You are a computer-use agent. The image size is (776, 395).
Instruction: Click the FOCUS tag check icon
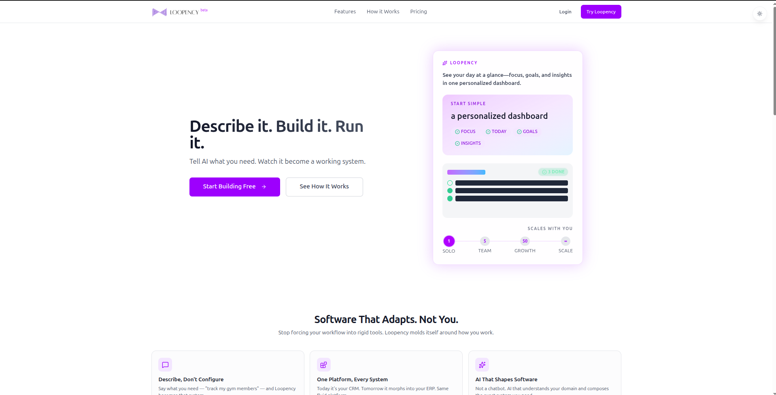pos(457,132)
